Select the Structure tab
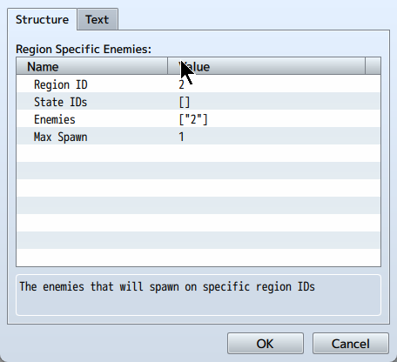 (42, 19)
